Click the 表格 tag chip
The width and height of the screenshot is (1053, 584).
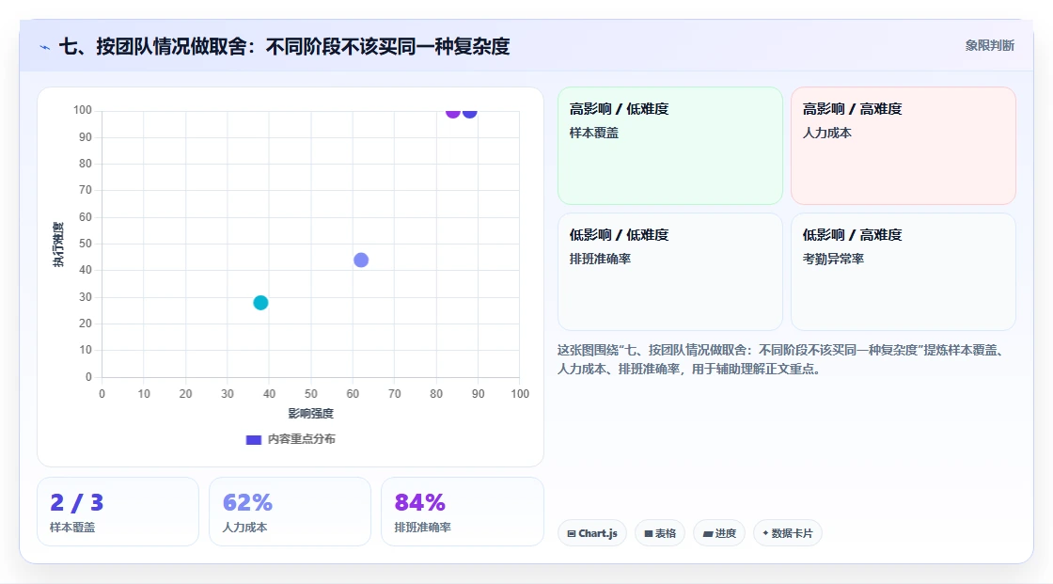pyautogui.click(x=660, y=533)
